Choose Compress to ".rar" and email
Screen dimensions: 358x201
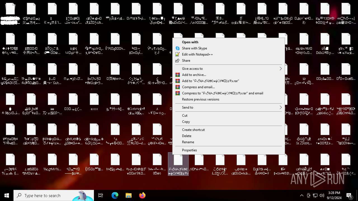pos(229,93)
